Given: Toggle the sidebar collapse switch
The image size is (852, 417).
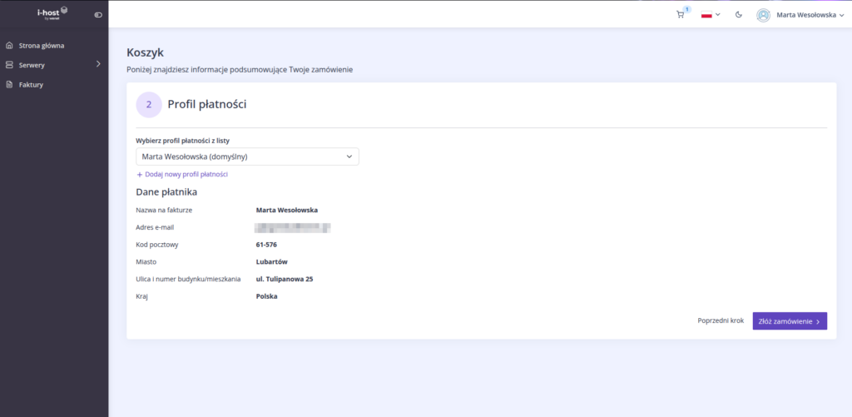Looking at the screenshot, I should pyautogui.click(x=98, y=15).
